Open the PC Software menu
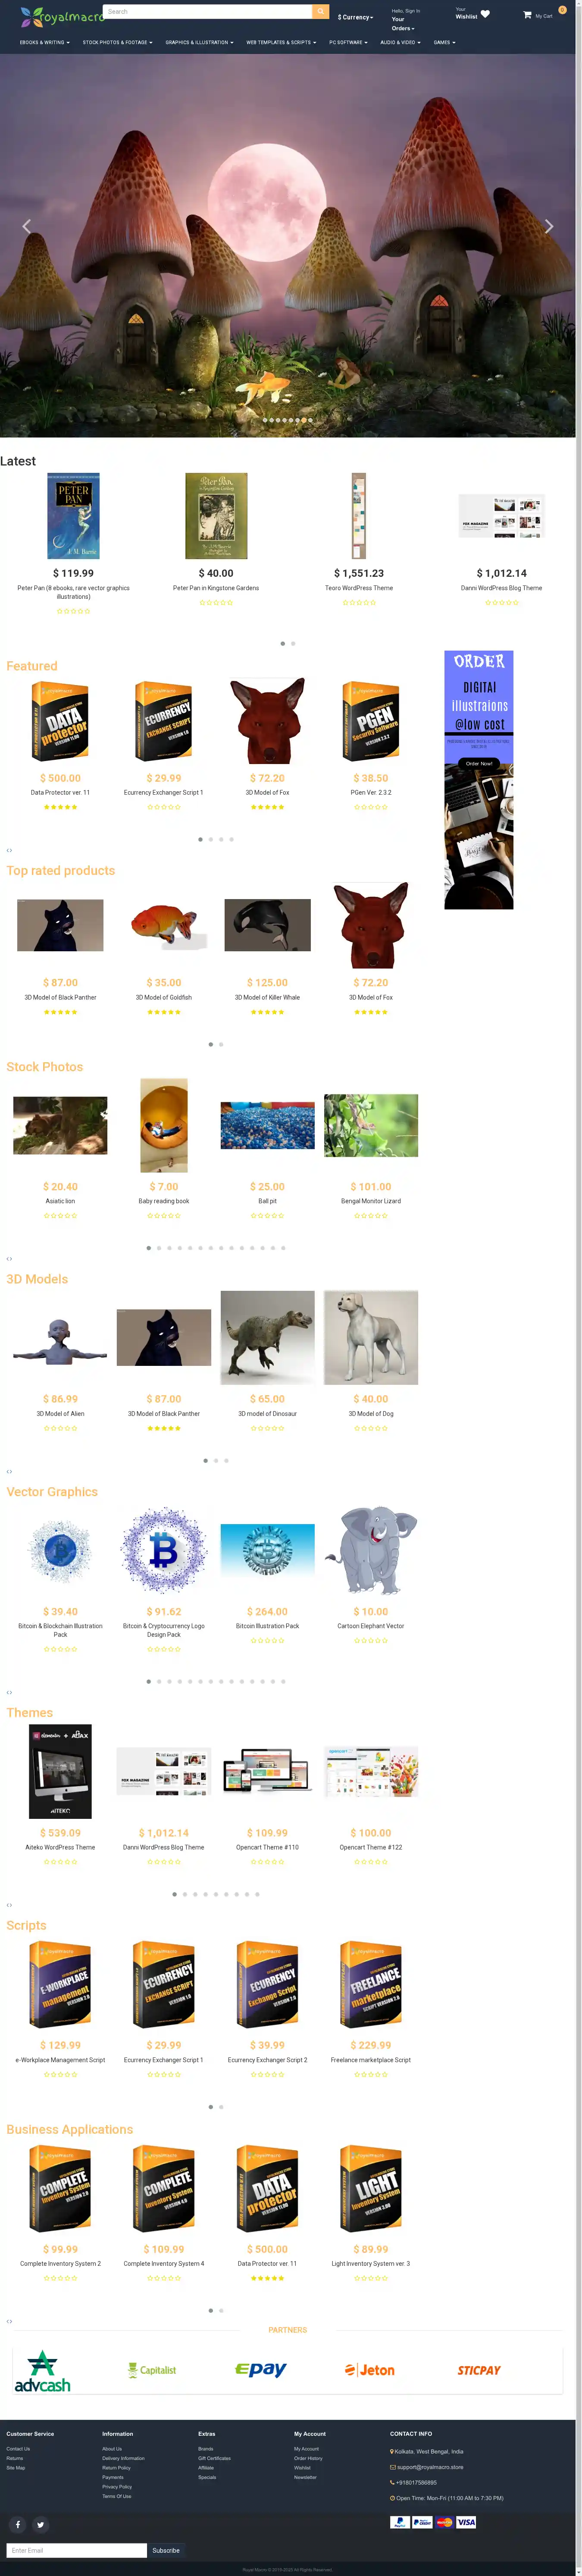The image size is (582, 2576). (x=348, y=43)
